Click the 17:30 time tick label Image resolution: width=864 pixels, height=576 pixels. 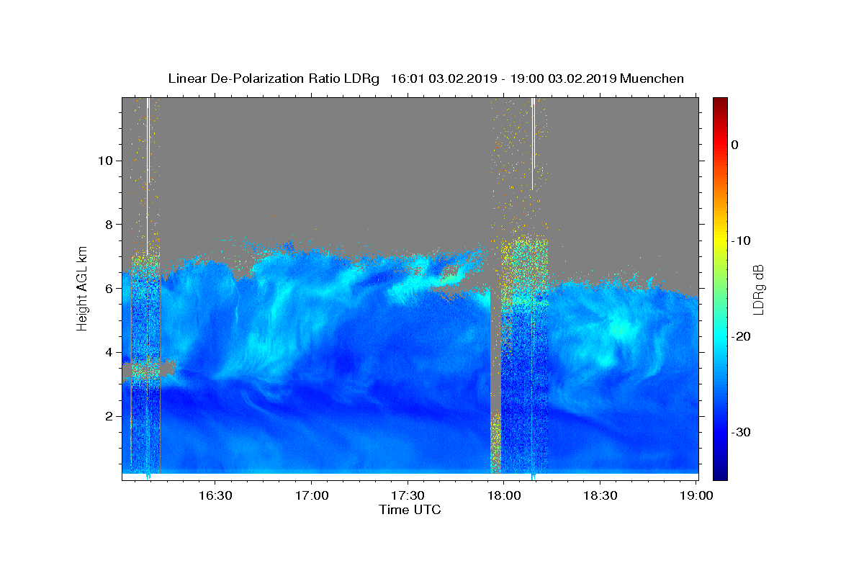pyautogui.click(x=408, y=496)
